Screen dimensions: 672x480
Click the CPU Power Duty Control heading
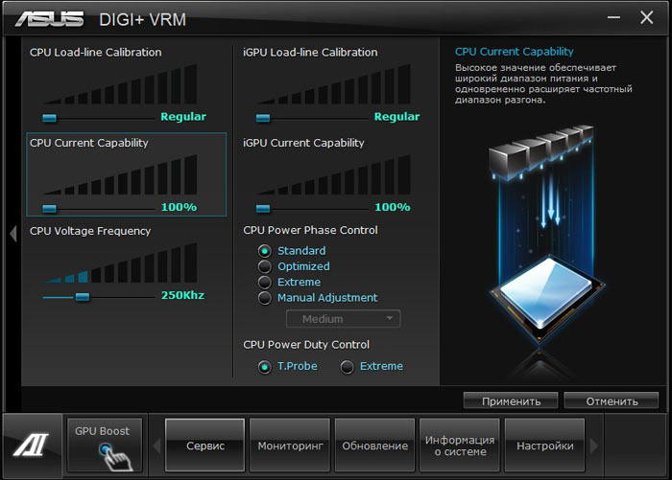(306, 345)
